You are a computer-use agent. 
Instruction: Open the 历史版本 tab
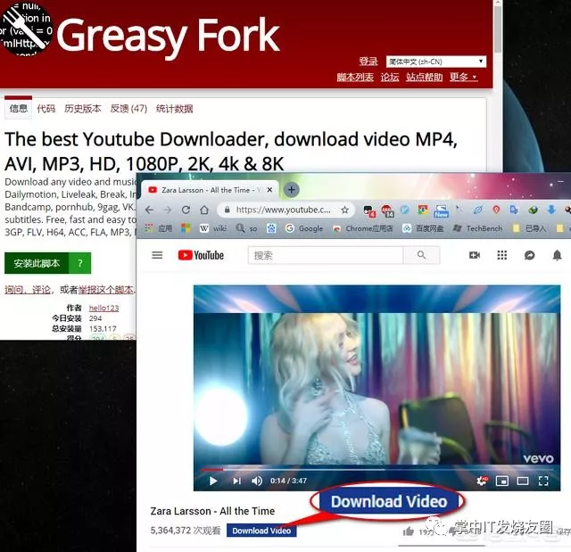click(x=82, y=109)
